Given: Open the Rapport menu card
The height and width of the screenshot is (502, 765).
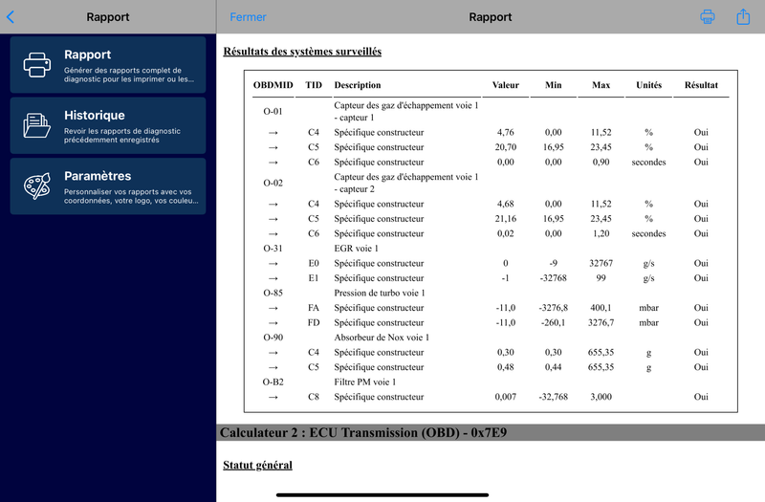Looking at the screenshot, I should click(x=108, y=65).
